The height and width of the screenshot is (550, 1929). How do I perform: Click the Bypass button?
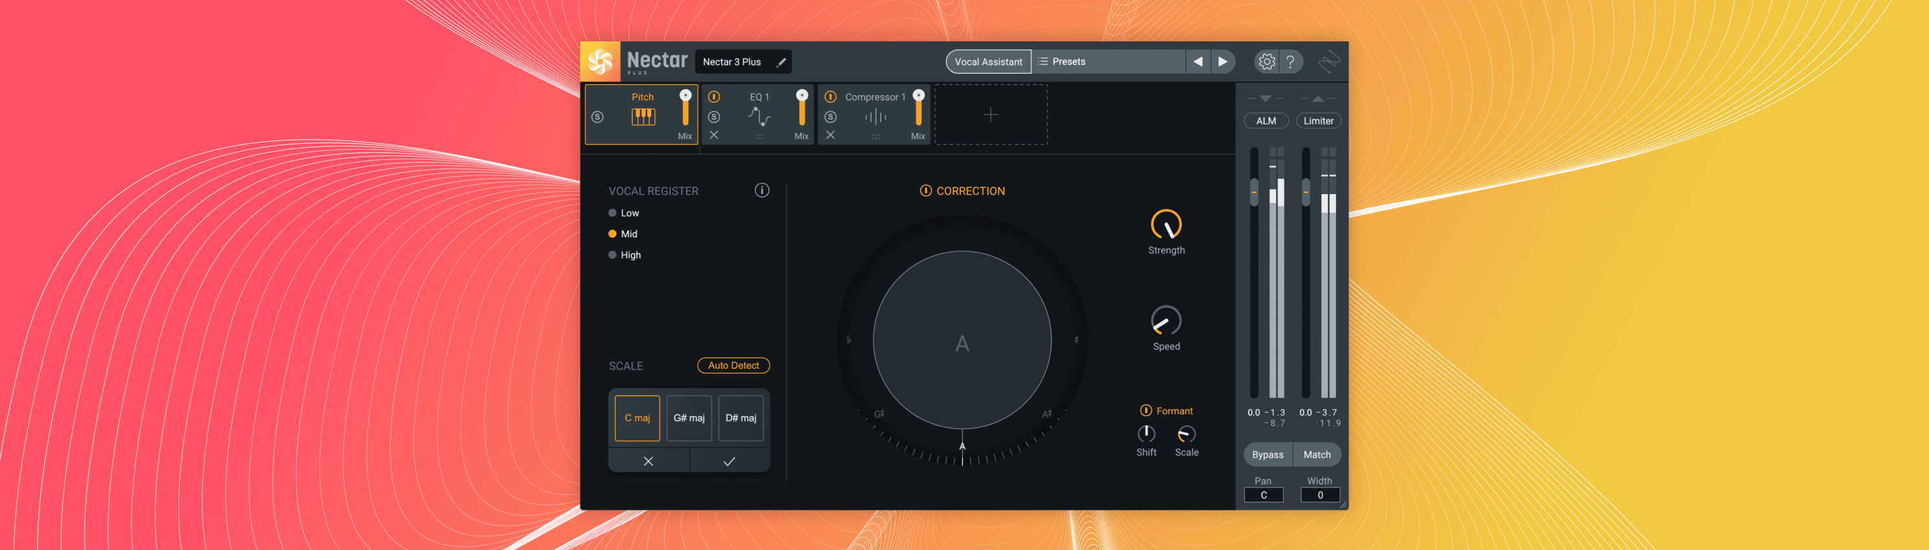tap(1268, 454)
